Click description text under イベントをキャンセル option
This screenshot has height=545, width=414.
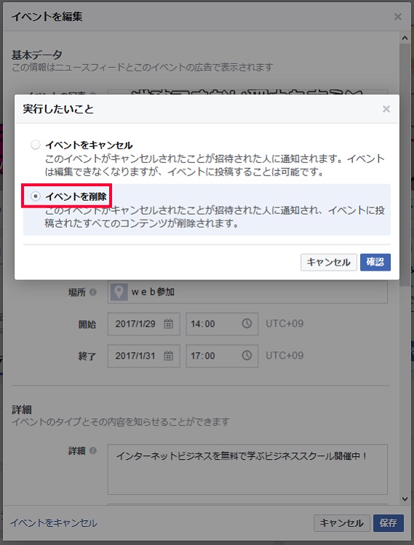click(x=215, y=165)
